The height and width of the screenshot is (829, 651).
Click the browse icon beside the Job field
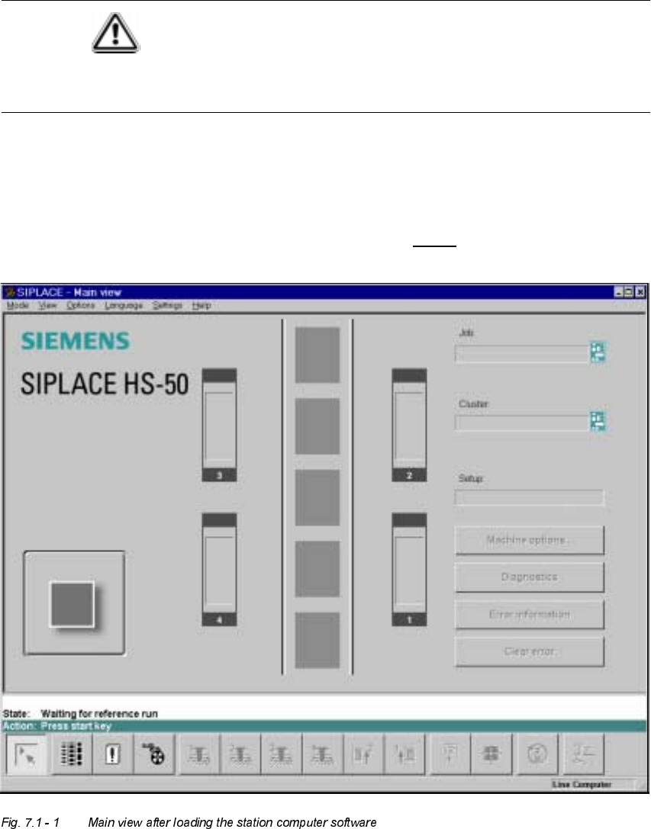pos(598,352)
